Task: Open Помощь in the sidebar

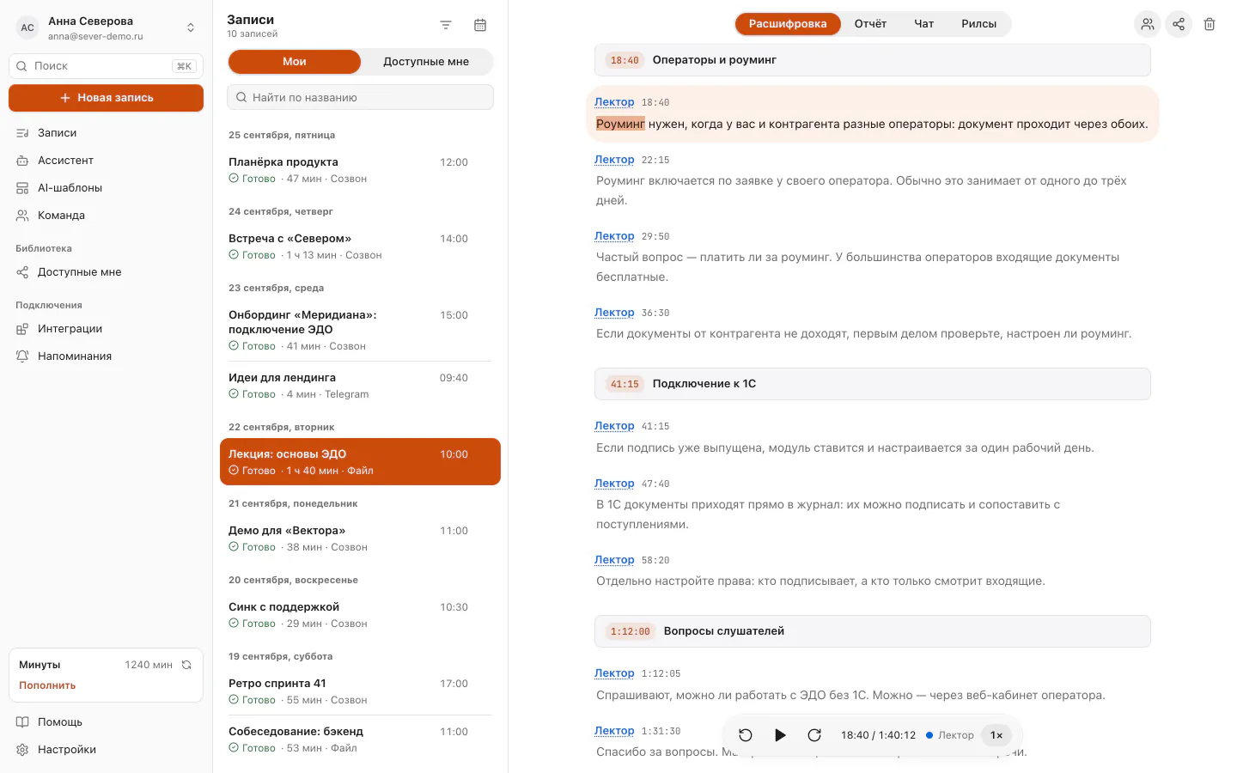Action: [x=106, y=722]
